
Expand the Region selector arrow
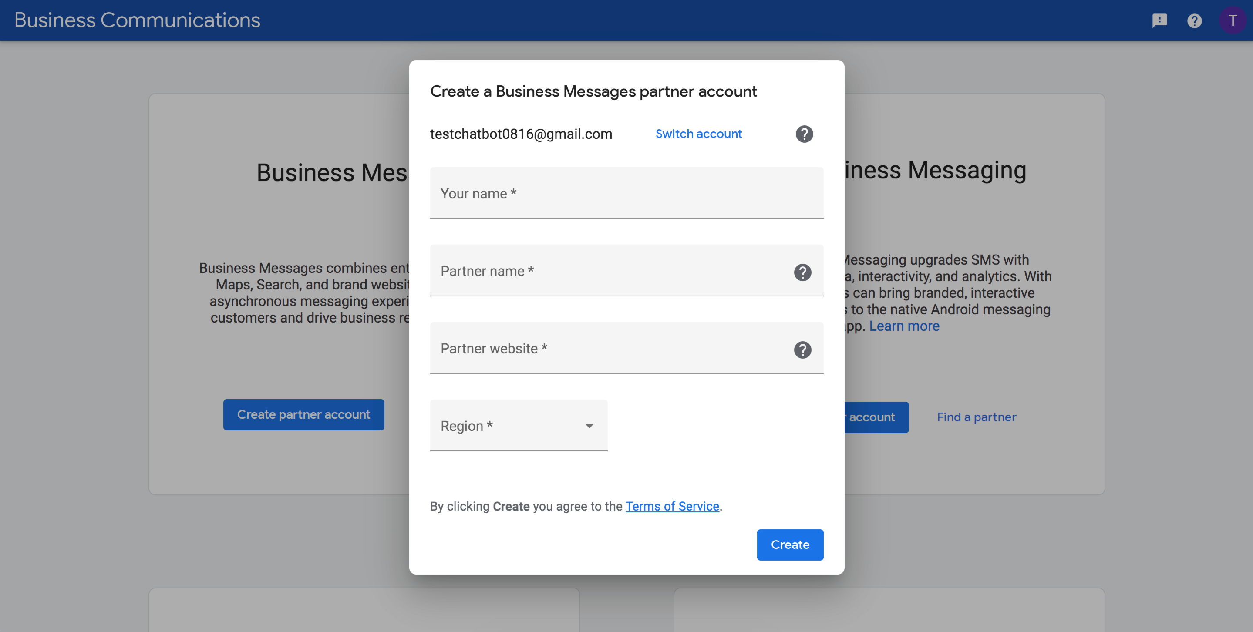[x=589, y=426]
